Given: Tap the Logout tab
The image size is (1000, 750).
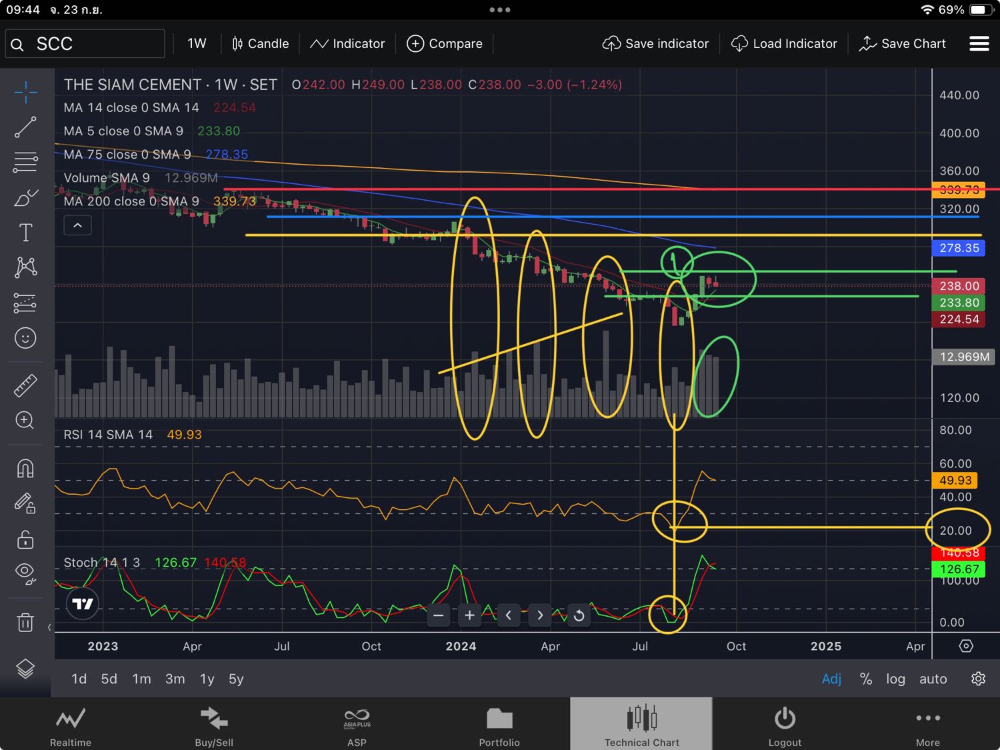Looking at the screenshot, I should (x=785, y=725).
